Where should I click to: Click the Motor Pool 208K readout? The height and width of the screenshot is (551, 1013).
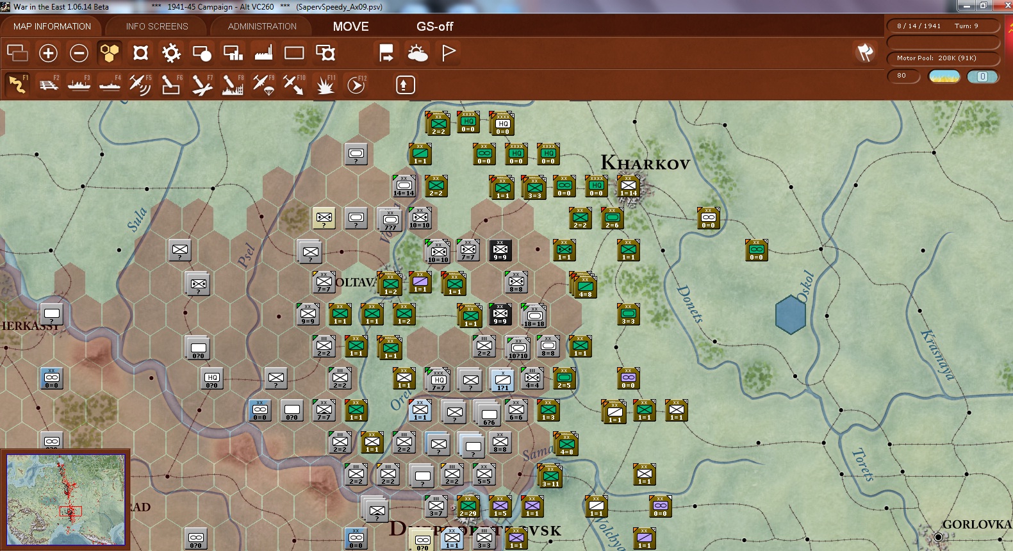point(943,58)
